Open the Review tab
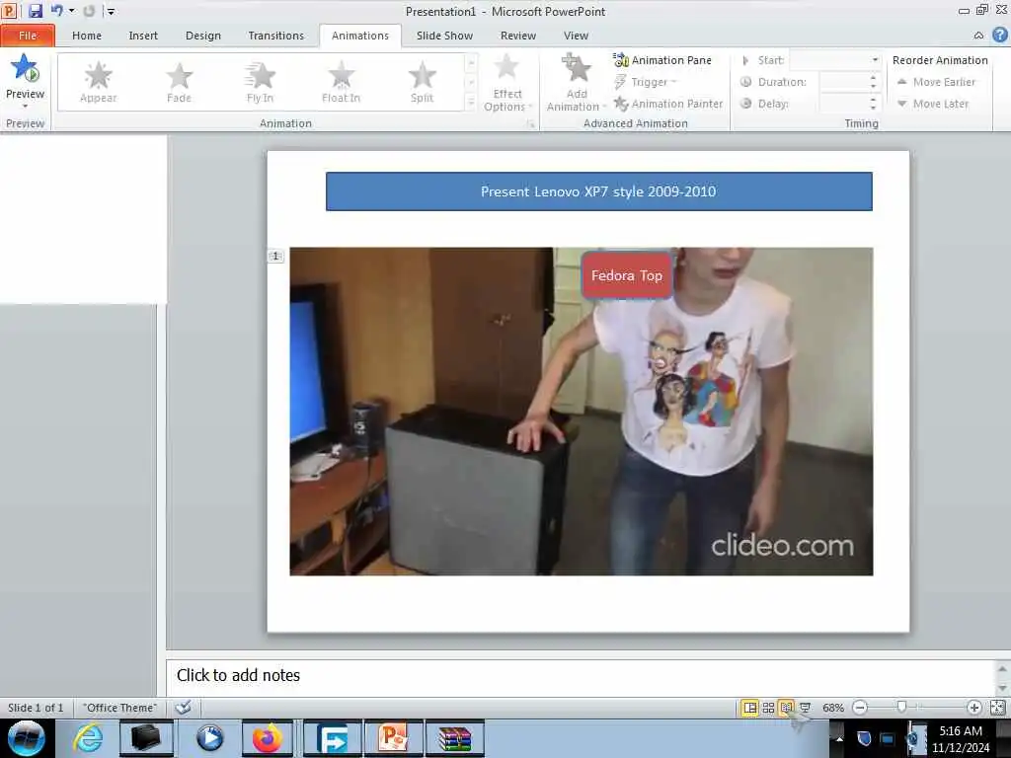Image resolution: width=1011 pixels, height=758 pixels. pyautogui.click(x=517, y=36)
